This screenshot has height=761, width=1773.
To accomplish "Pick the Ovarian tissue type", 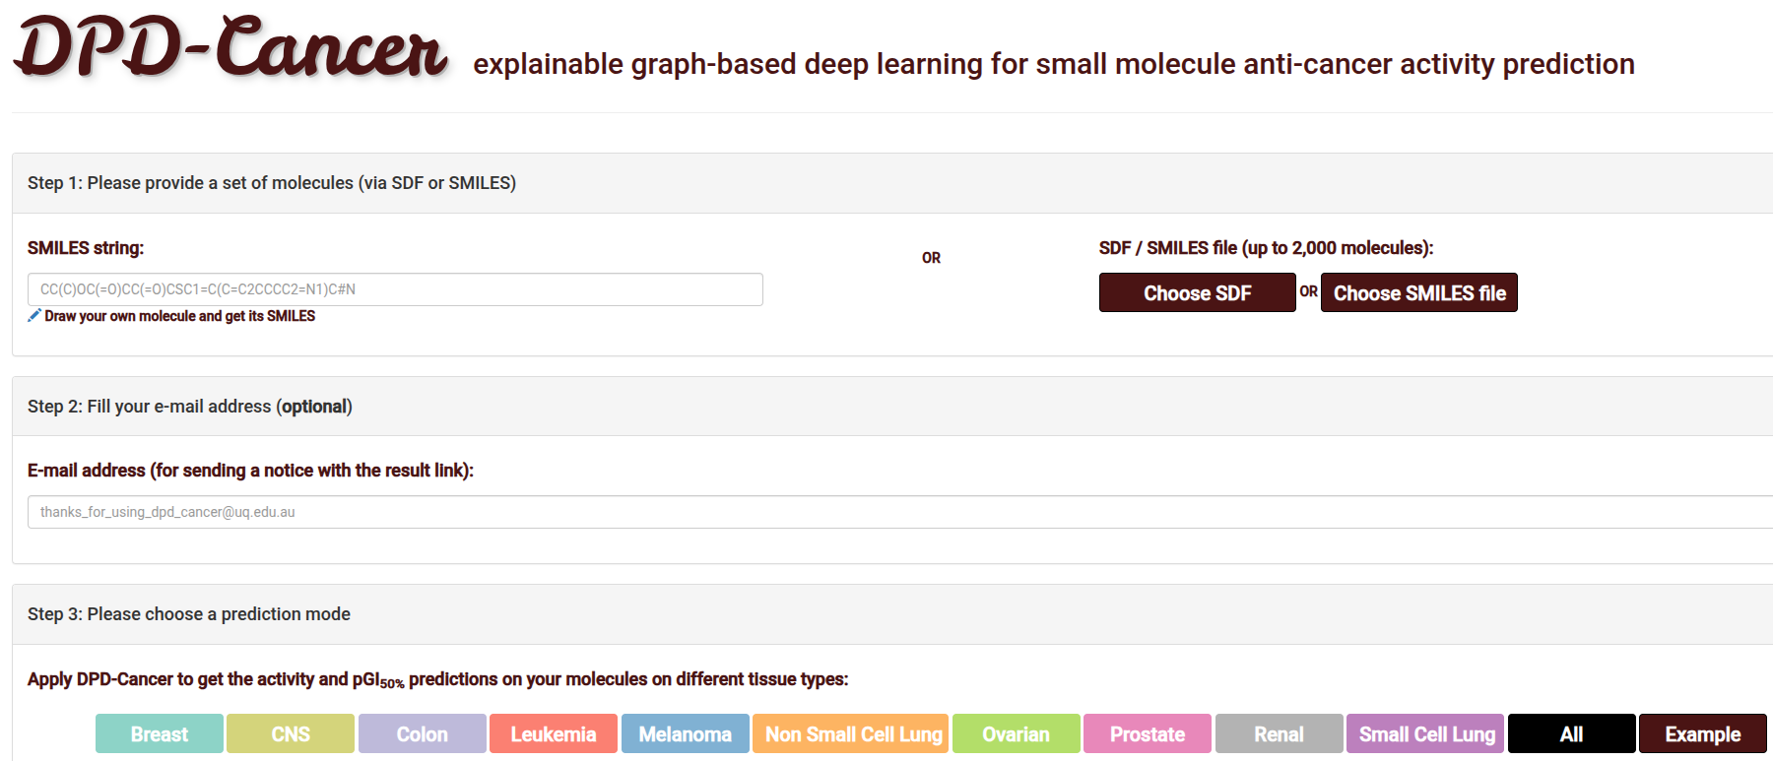I will coord(1017,734).
